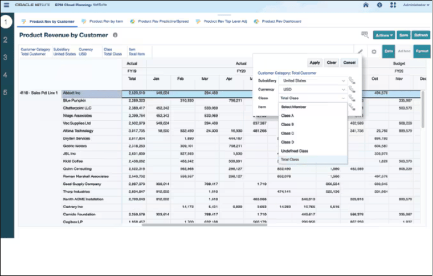Click the 4110 - Sales Pdt Line 1 row
This screenshot has width=433, height=276.
click(x=39, y=93)
